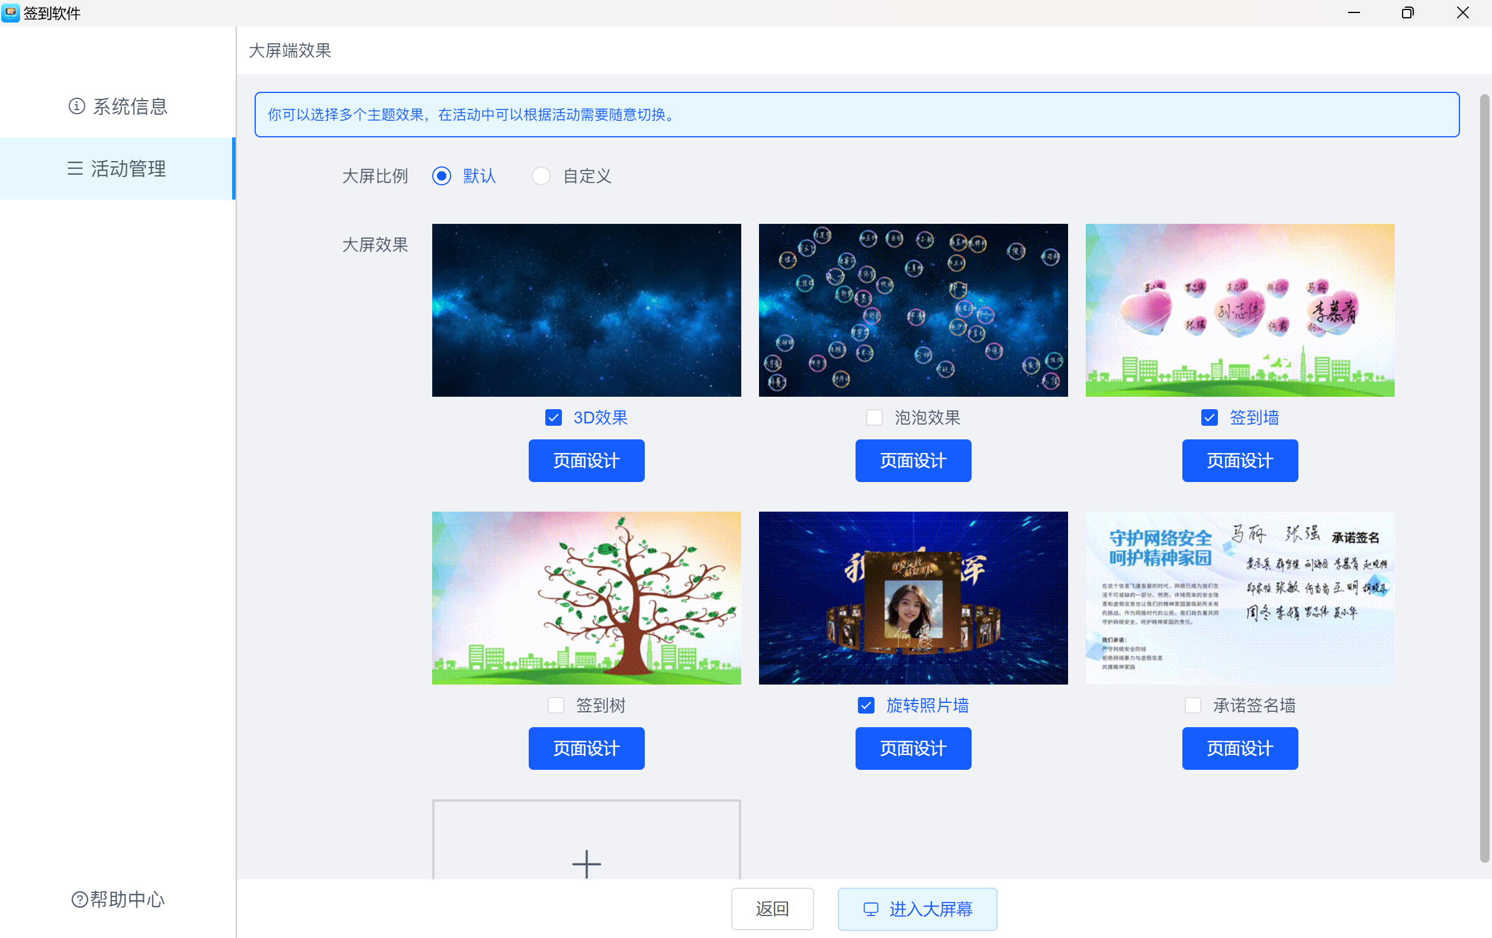This screenshot has height=938, width=1492.
Task: Tick the 签到树 checkbox
Action: 556,705
